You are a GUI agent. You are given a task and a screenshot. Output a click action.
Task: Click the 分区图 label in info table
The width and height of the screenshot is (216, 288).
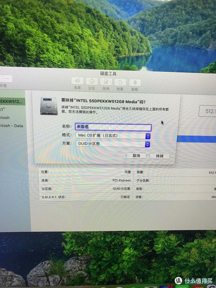[x=47, y=189]
